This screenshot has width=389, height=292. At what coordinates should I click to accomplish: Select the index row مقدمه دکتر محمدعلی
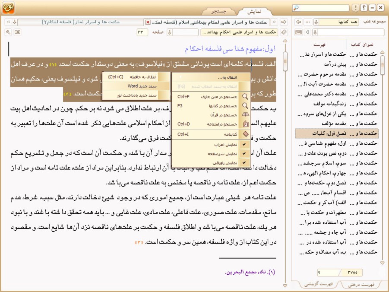(x=337, y=94)
